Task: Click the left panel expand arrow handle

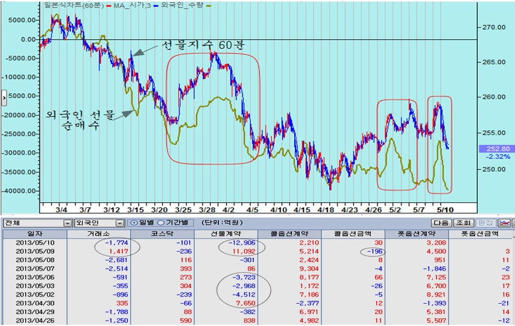Action: (x=4, y=98)
